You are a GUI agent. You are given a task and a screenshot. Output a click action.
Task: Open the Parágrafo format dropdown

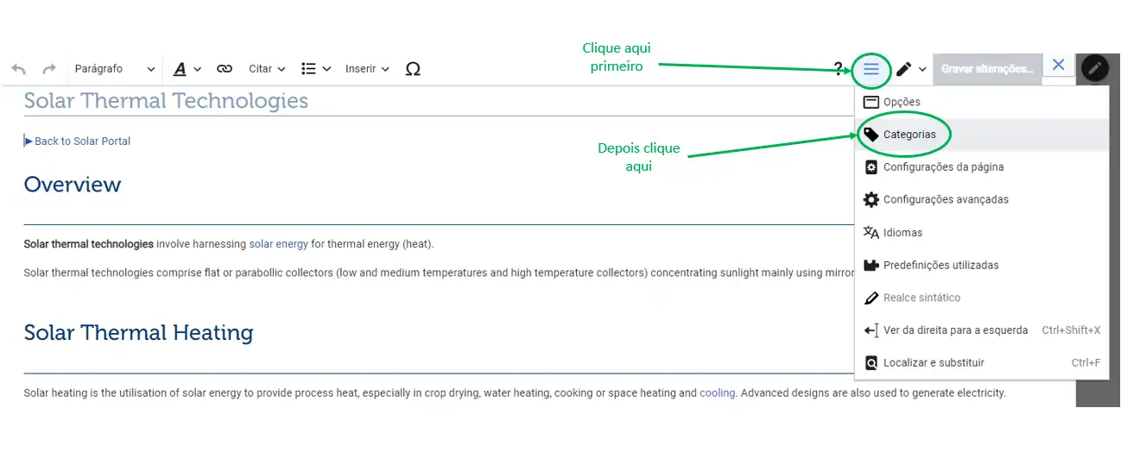pyautogui.click(x=115, y=69)
